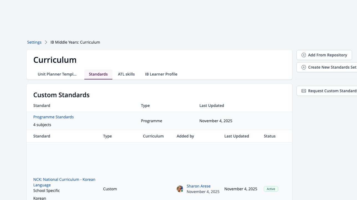Click the envelope icon on Request Custom Standards

point(304,91)
